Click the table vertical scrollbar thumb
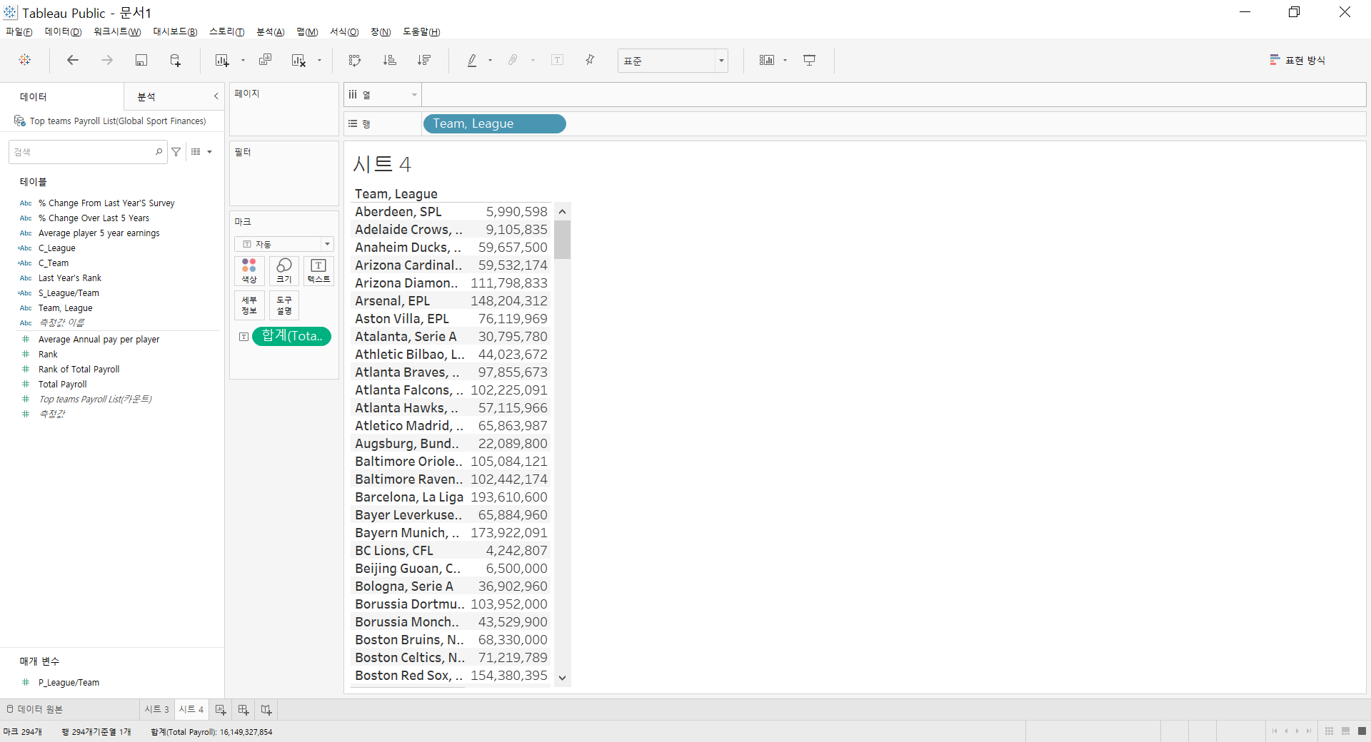The height and width of the screenshot is (742, 1371). tap(563, 239)
